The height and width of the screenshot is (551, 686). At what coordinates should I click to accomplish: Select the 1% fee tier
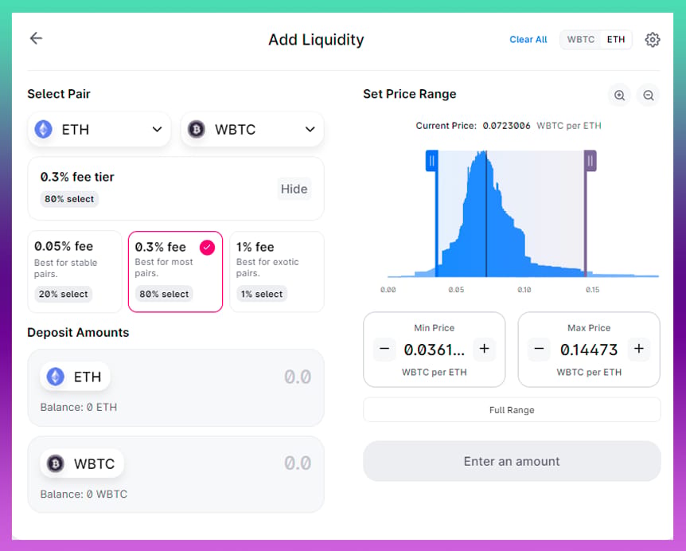[276, 272]
